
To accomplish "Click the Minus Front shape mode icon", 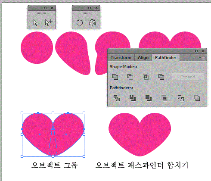I will [130, 77].
